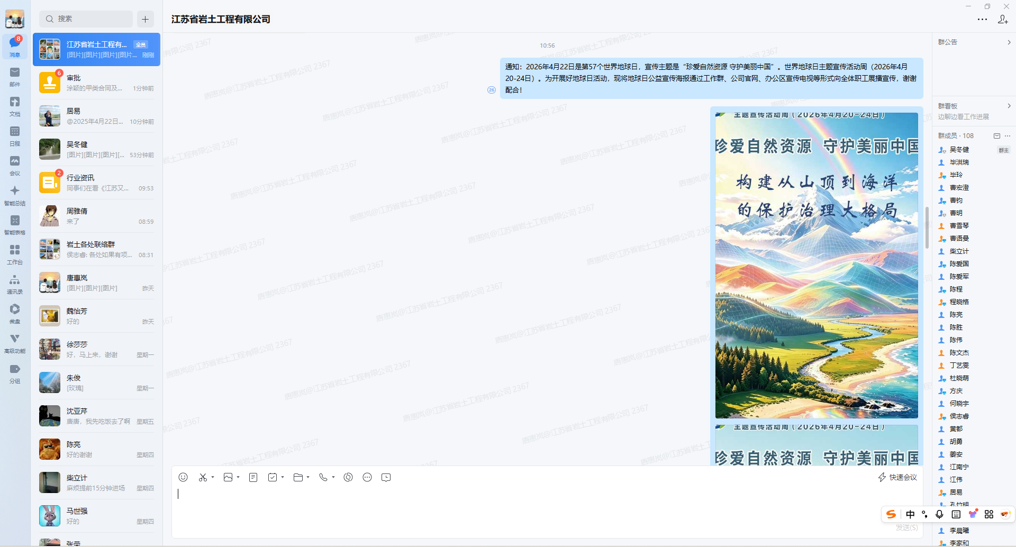1016x547 pixels.
Task: Open 微盘 (Drive) in the sidebar
Action: 15,313
